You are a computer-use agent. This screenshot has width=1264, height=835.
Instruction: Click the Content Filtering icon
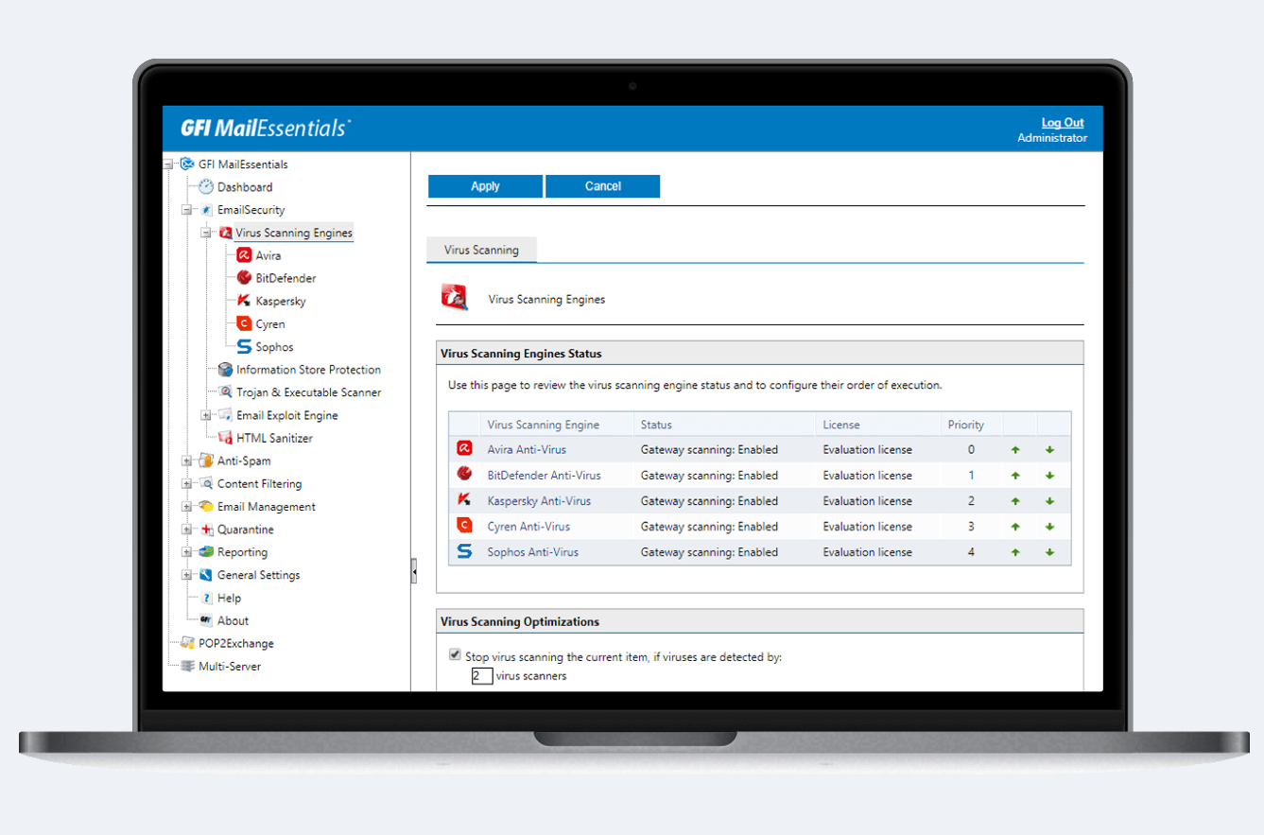point(206,483)
